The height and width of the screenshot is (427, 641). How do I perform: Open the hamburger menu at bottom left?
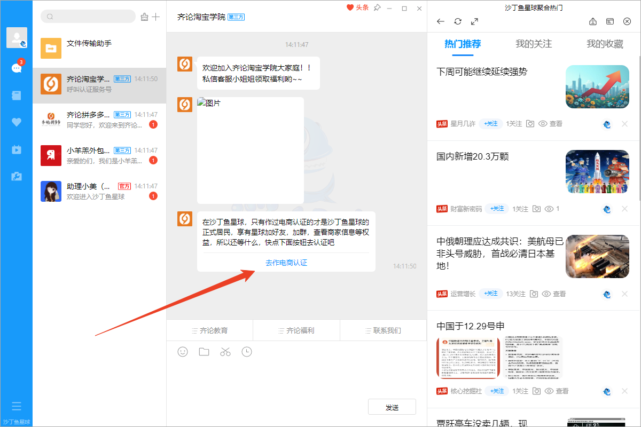point(17,406)
